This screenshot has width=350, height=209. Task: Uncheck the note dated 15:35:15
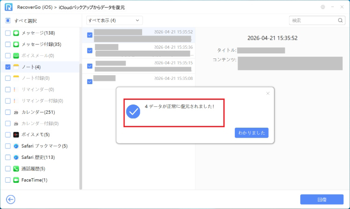tap(90, 66)
